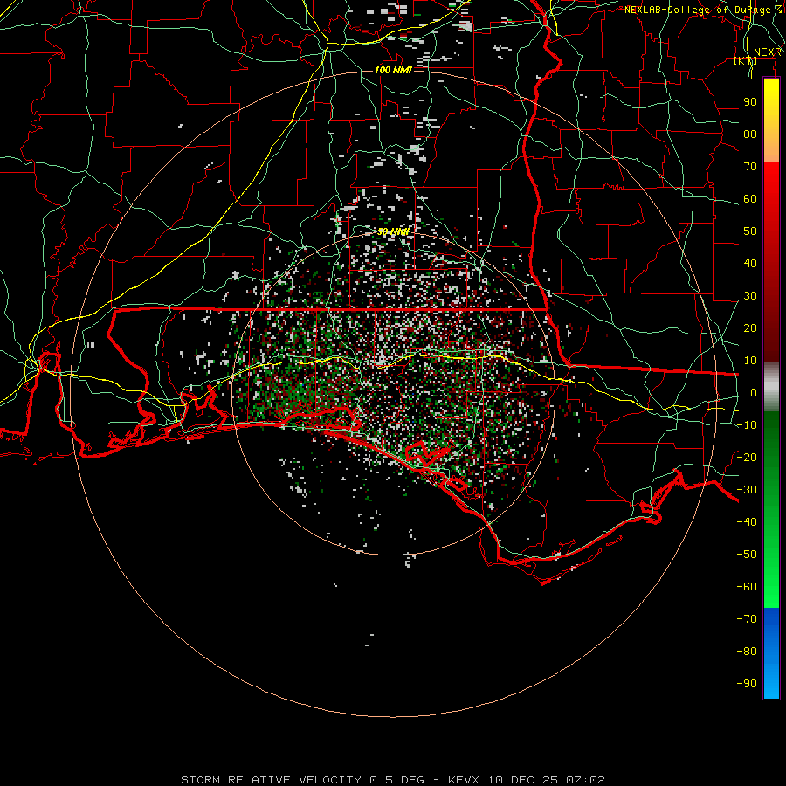
Task: Select the 100 NMI range ring label
Action: (393, 70)
